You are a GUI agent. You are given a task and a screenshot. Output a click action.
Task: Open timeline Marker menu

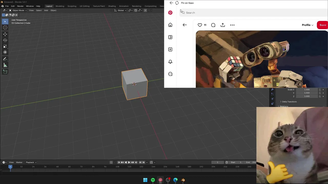19,162
